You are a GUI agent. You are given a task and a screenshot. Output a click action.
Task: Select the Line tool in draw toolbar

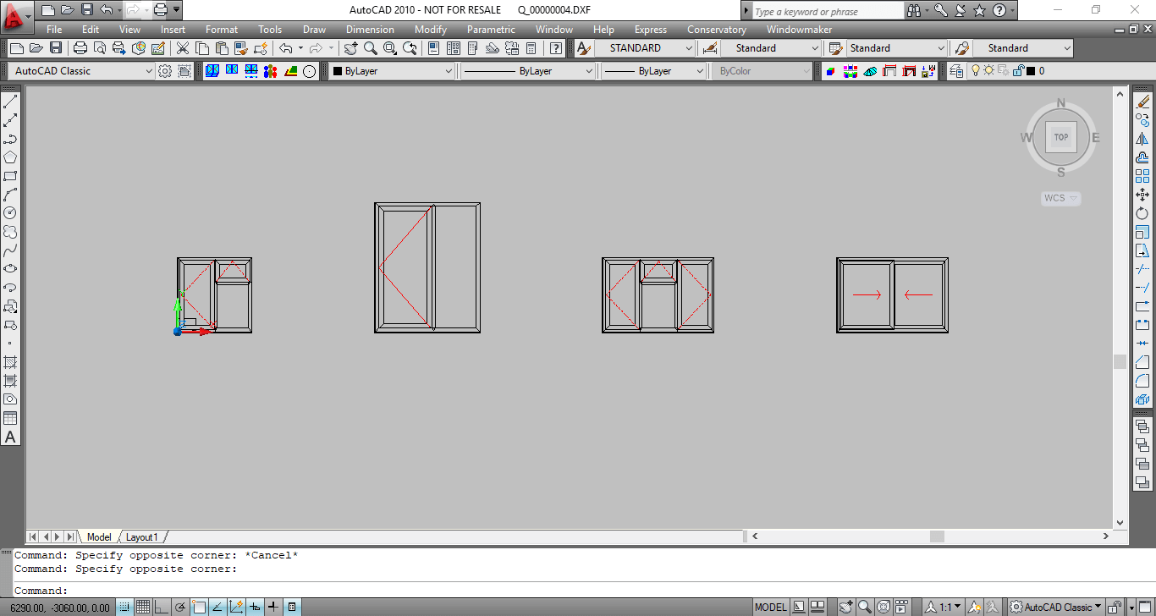tap(11, 102)
